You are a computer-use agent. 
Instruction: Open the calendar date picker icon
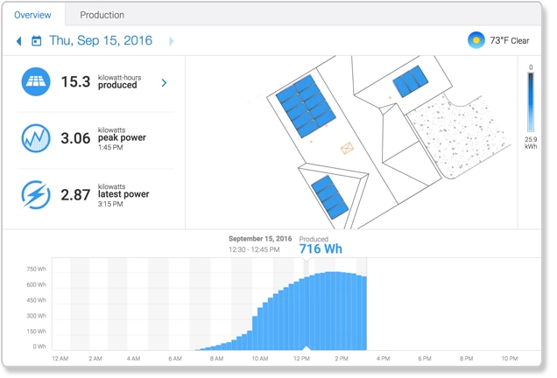[x=36, y=41]
